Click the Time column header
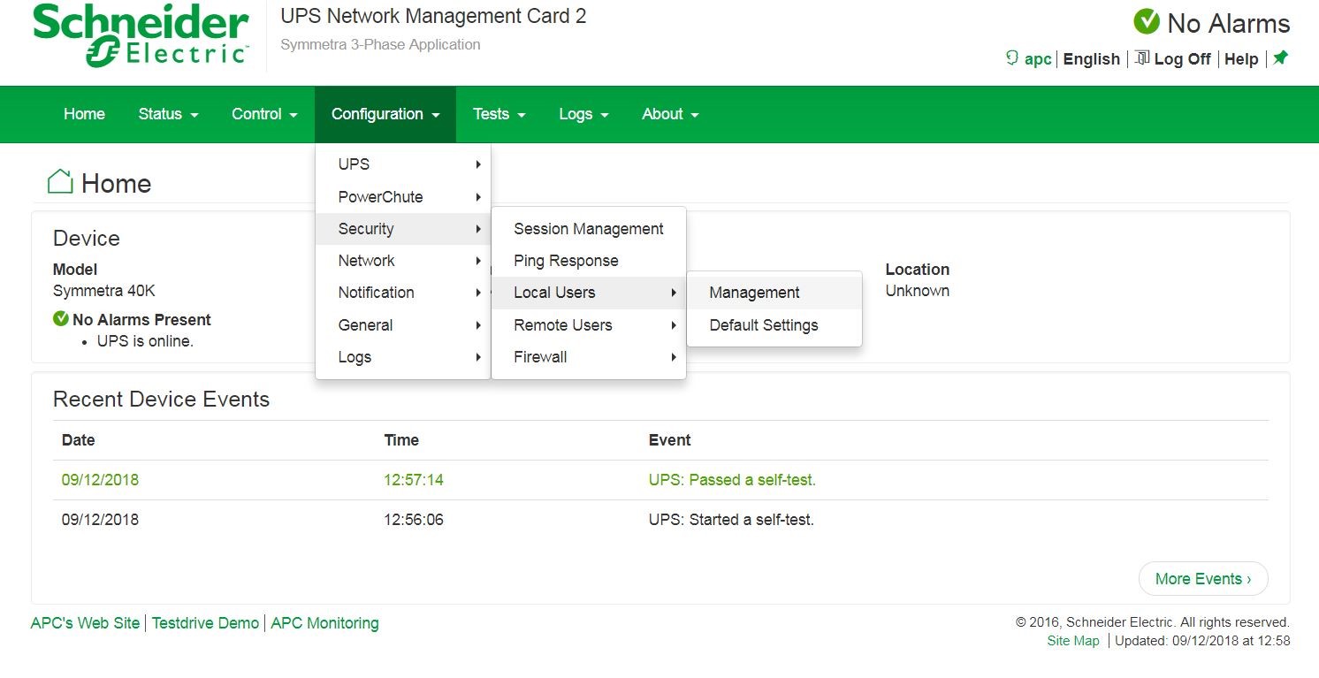This screenshot has height=678, width=1319. [x=401, y=440]
